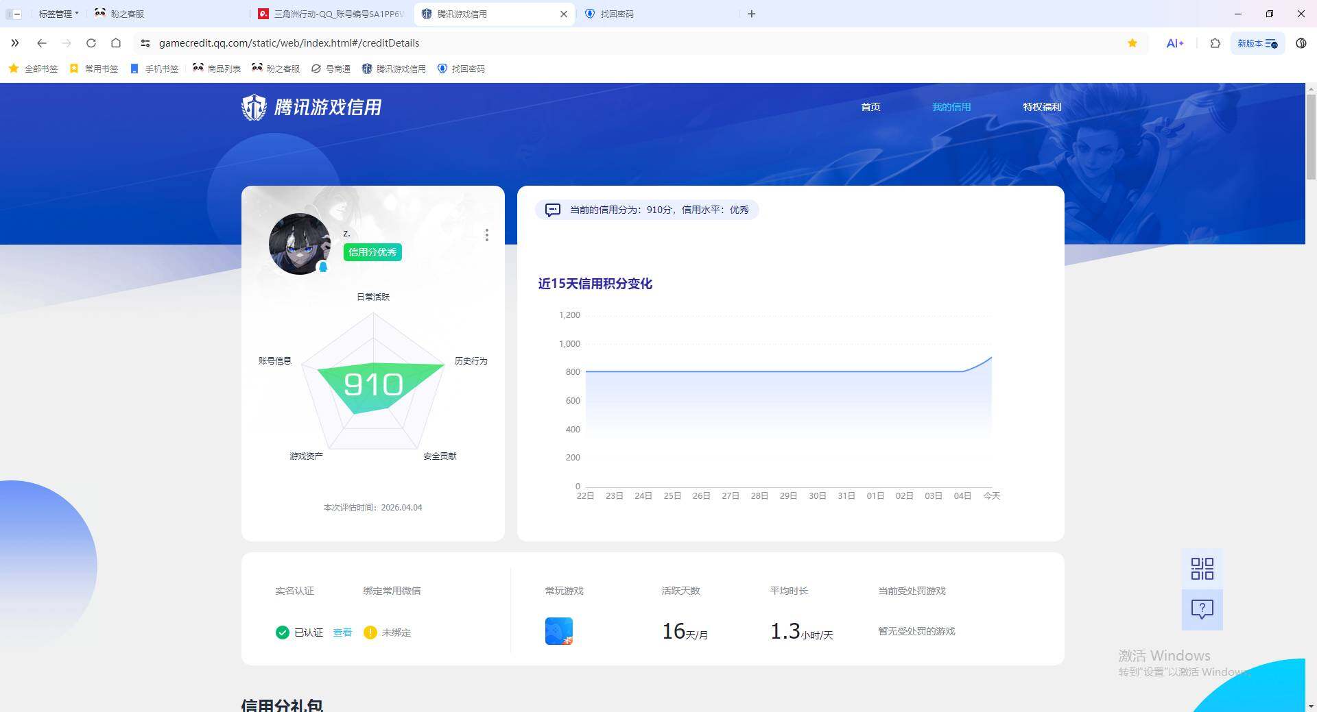Open 全部书签 bookmarks folder
1317x712 pixels.
(x=33, y=69)
